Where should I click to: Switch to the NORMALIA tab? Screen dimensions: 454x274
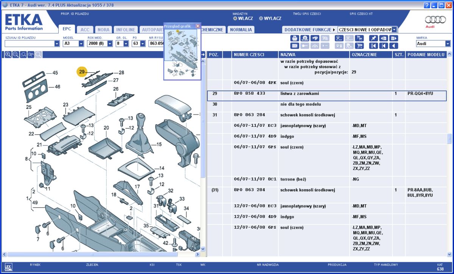pos(241,30)
